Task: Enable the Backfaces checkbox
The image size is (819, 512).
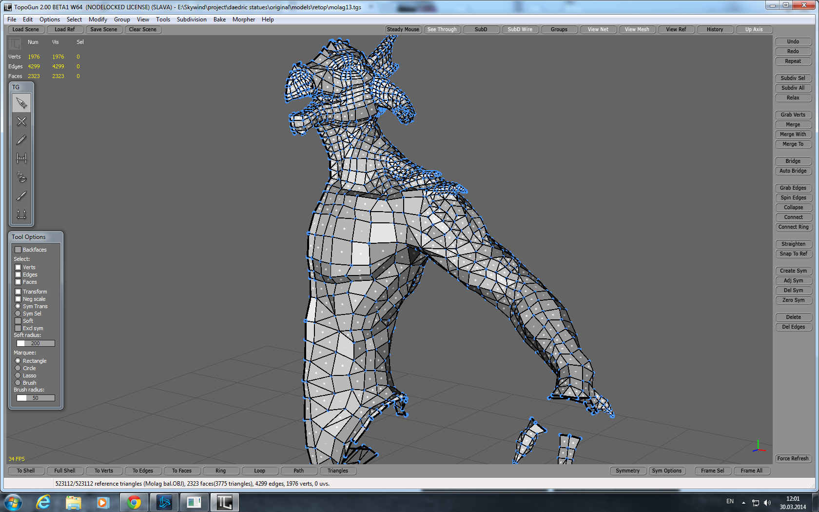Action: point(18,250)
